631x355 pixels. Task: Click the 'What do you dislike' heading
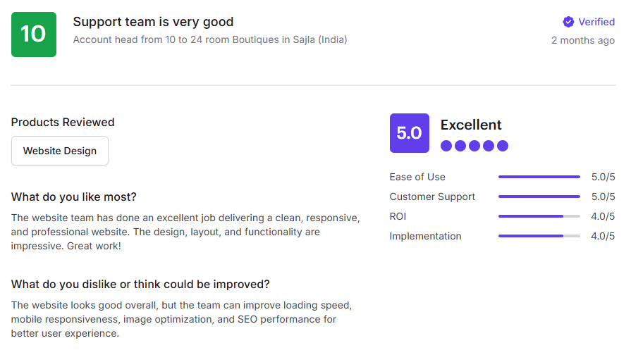pyautogui.click(x=140, y=285)
